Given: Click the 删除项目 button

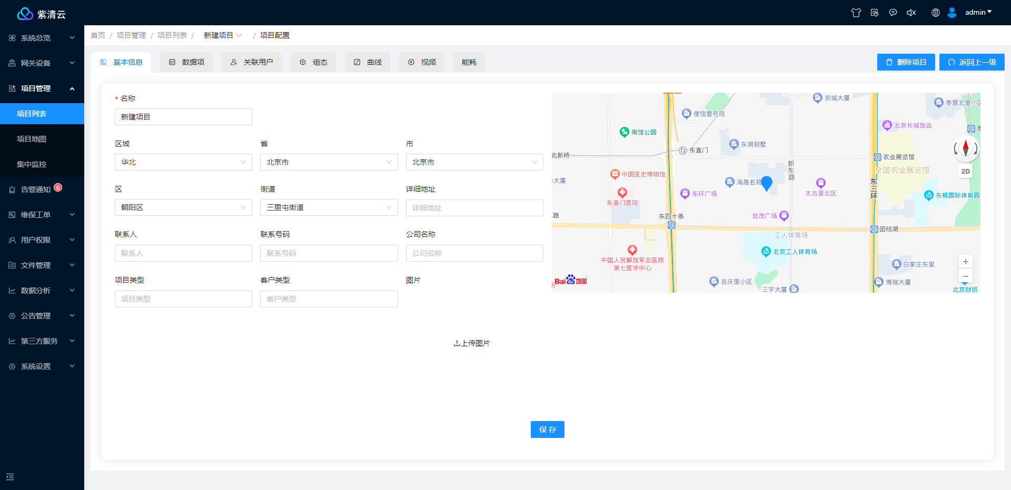Looking at the screenshot, I should (x=906, y=62).
